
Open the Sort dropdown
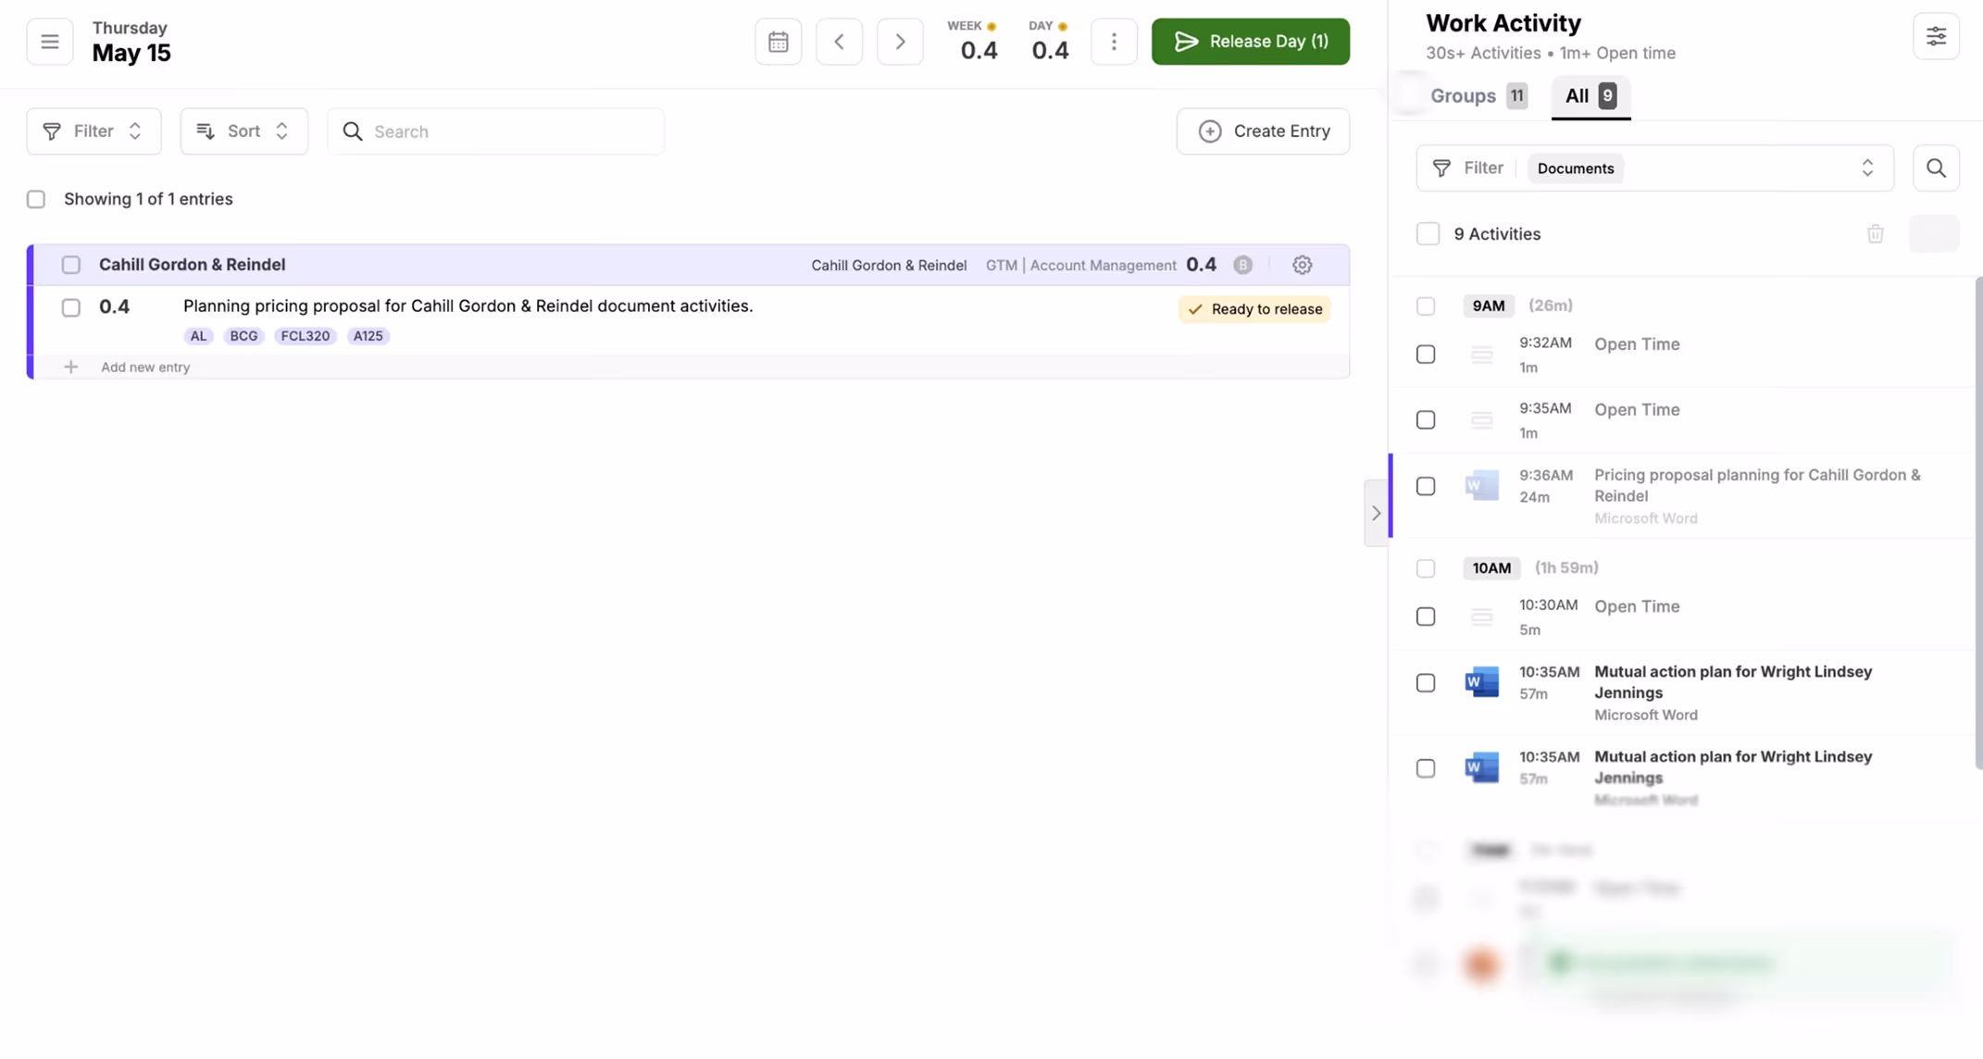(x=243, y=131)
